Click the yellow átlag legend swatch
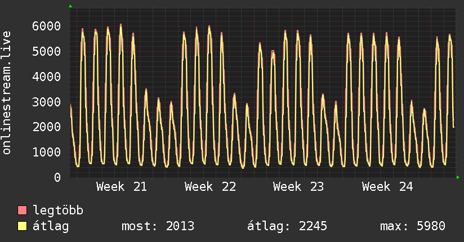The width and height of the screenshot is (464, 242). tap(22, 226)
